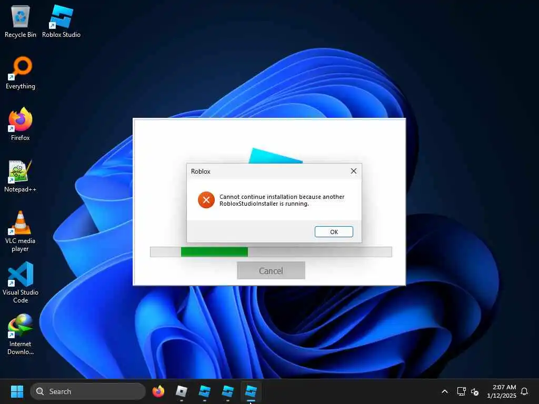Image resolution: width=539 pixels, height=404 pixels.
Task: Click OK in the Roblox error dialog
Action: 334,232
